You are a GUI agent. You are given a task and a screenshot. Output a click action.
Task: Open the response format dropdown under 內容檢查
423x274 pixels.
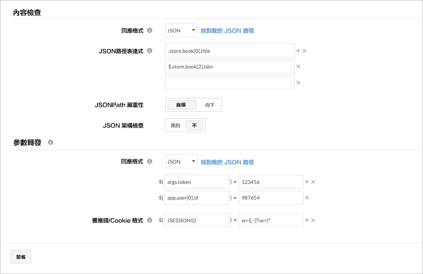[181, 30]
